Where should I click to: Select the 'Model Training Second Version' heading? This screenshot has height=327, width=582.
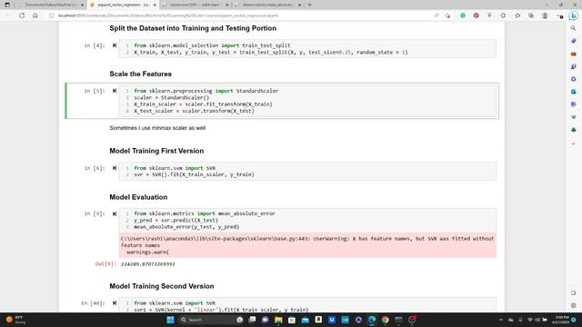tap(162, 286)
